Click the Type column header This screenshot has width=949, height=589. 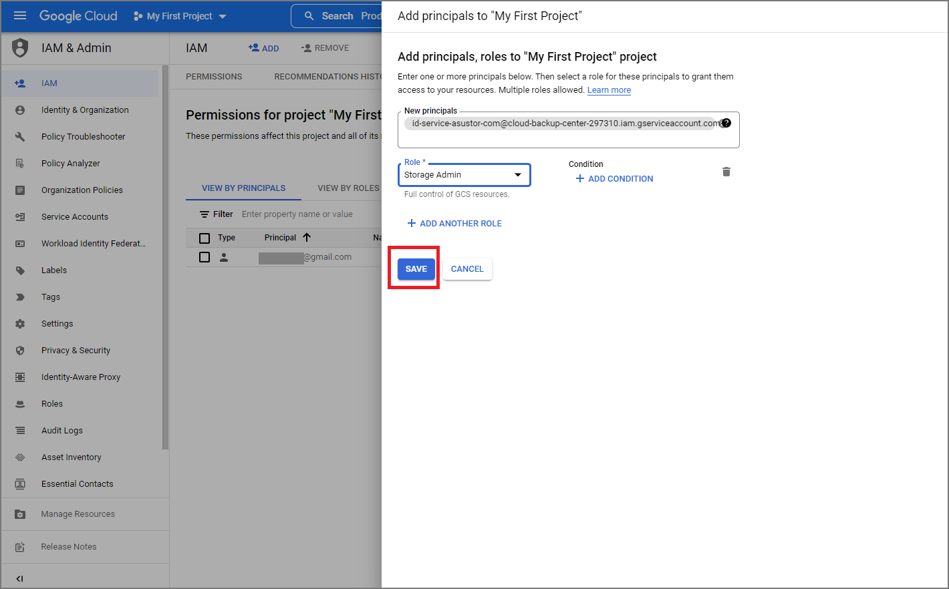pos(227,238)
